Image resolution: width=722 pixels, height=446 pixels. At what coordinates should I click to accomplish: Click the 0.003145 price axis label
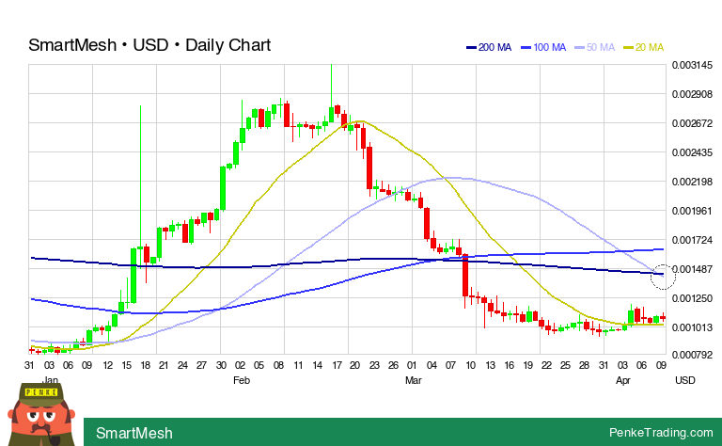point(692,65)
